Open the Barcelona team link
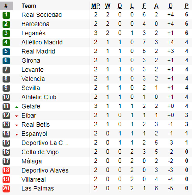 (36, 24)
